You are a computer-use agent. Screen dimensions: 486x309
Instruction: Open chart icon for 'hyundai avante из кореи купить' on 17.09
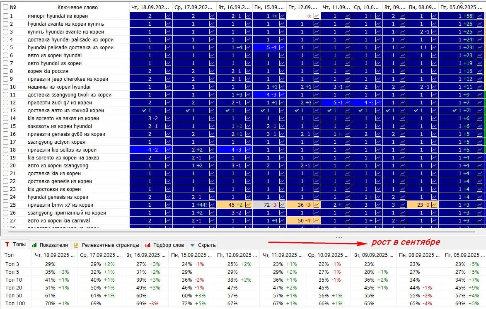pos(212,24)
